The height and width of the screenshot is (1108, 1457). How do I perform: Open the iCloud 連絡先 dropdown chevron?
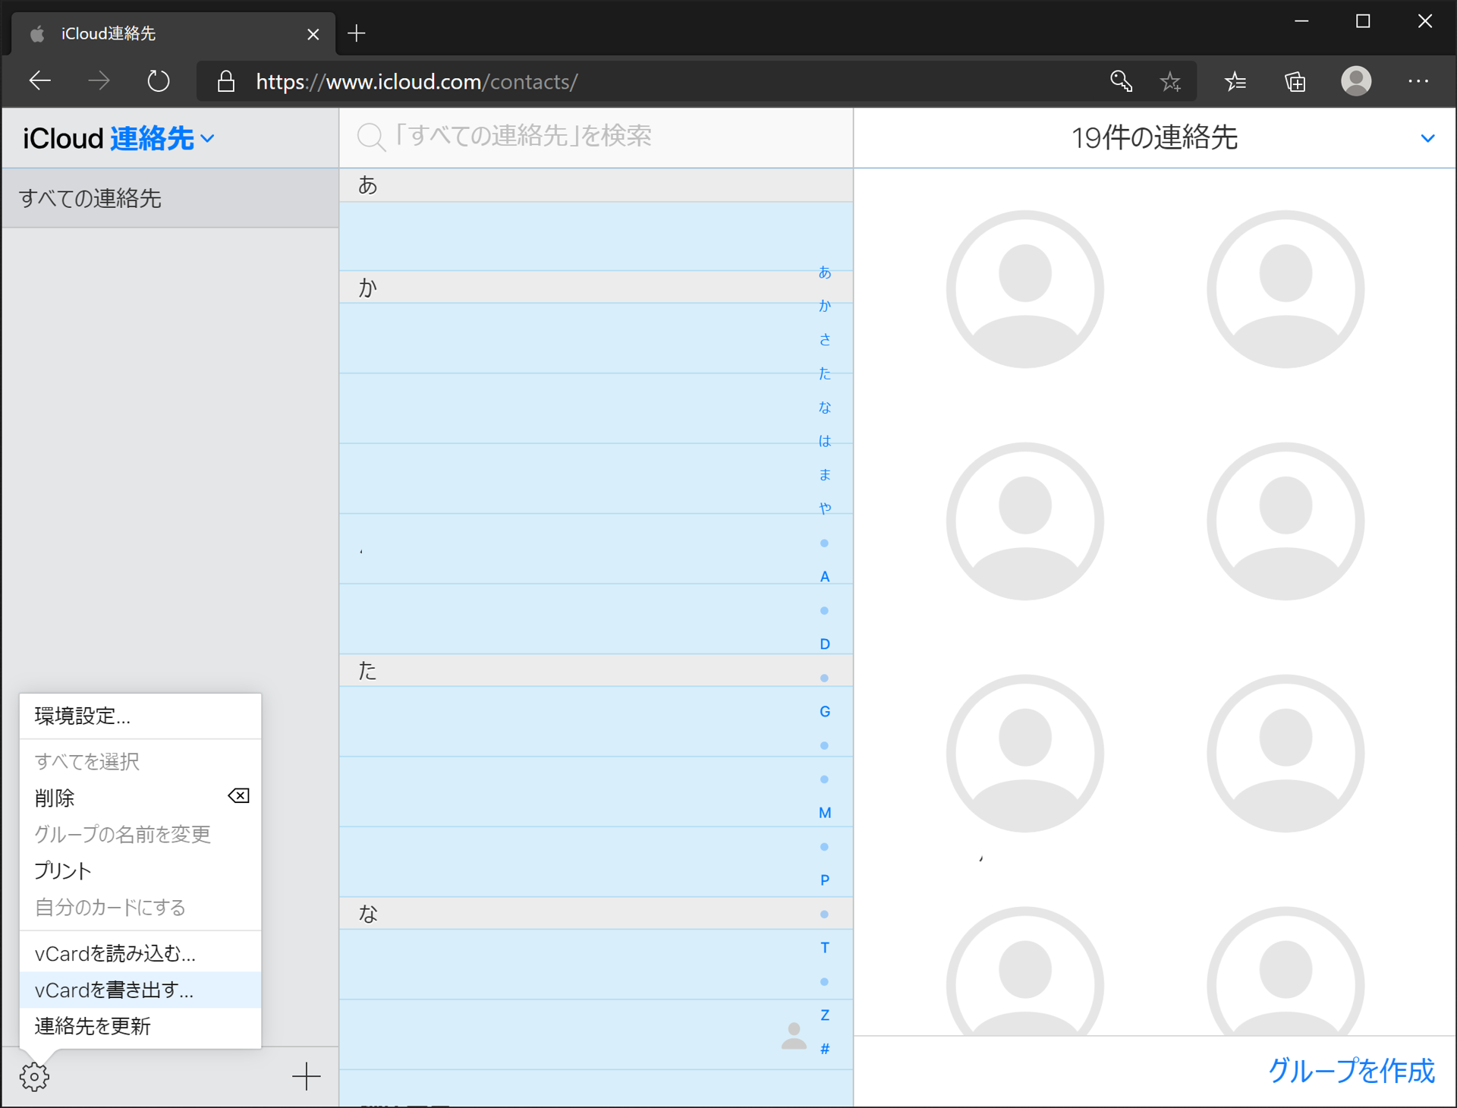point(209,139)
